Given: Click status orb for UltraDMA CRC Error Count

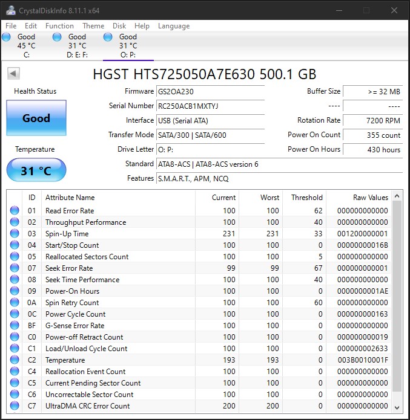Looking at the screenshot, I should click(15, 406).
